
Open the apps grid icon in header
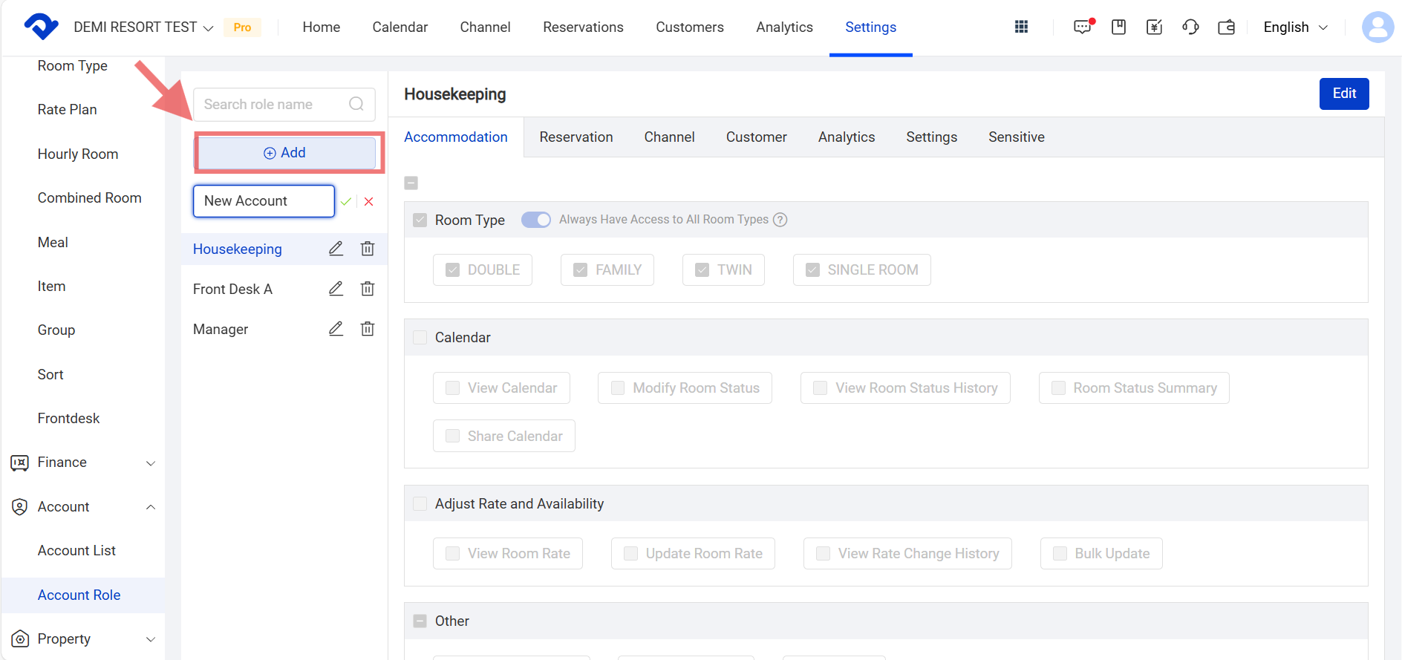(x=1021, y=27)
